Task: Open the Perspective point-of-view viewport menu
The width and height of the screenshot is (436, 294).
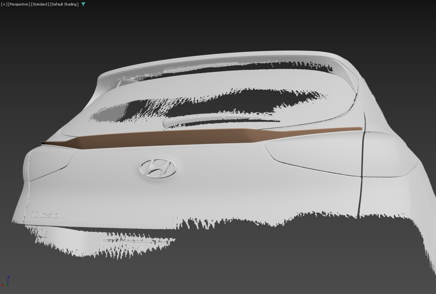Action: [x=19, y=4]
